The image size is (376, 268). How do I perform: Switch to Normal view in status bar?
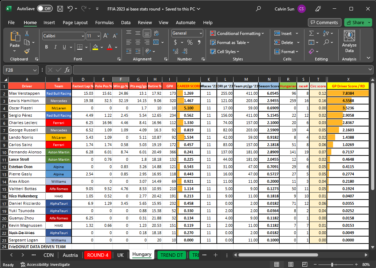(x=277, y=265)
